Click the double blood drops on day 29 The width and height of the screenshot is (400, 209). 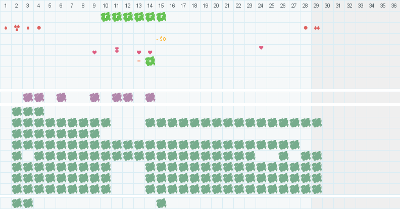[317, 28]
